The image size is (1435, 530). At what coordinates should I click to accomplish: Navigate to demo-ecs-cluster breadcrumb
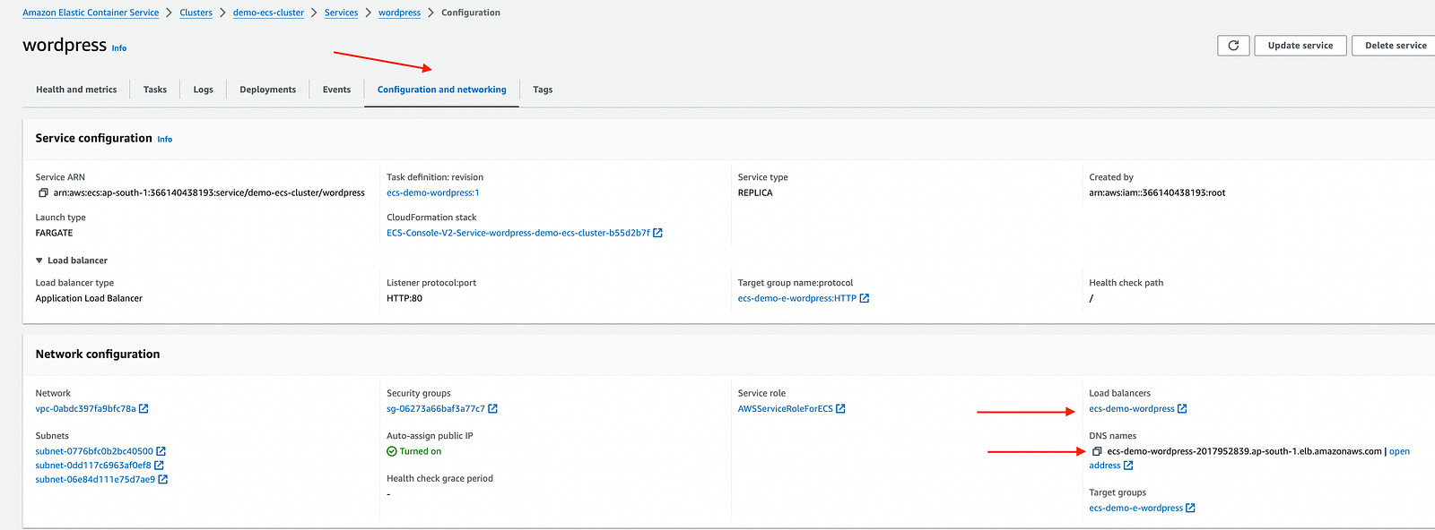click(268, 13)
